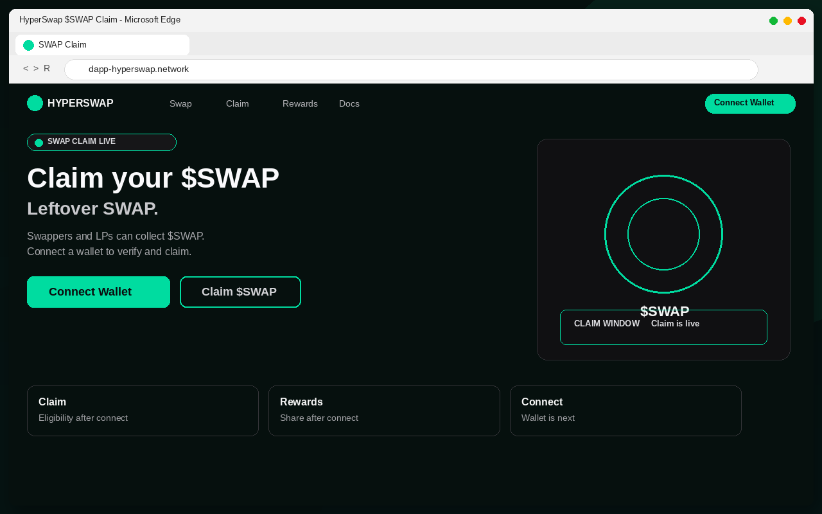822x514 pixels.
Task: Click the $SWAP token ring graphic
Action: [x=663, y=234]
